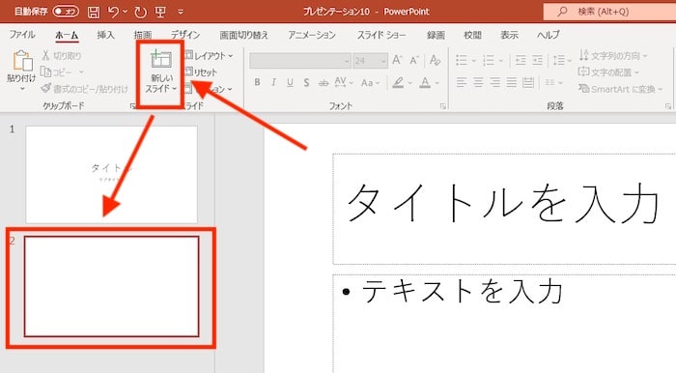Toggle Strikethrough formatting
676x373 pixels.
pos(324,82)
